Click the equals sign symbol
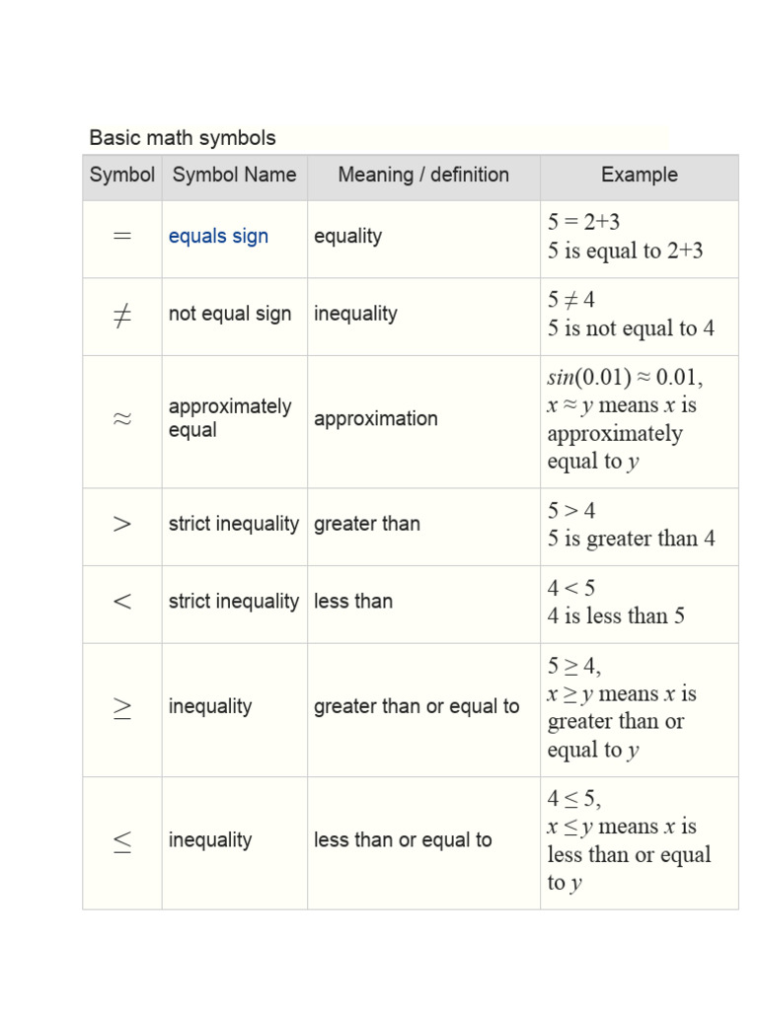The height and width of the screenshot is (1010, 758). [x=122, y=237]
